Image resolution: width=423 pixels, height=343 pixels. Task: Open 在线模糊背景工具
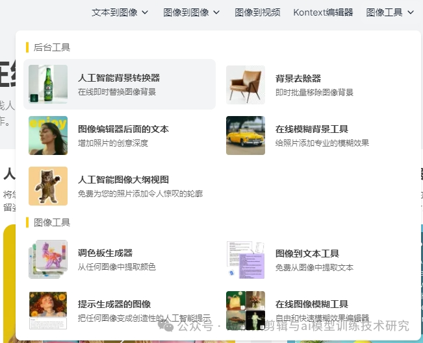point(312,129)
